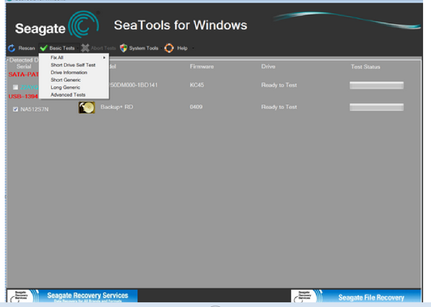Viewport: 431px width, 307px height.
Task: Choose Drive Information from the menu
Action: pyautogui.click(x=69, y=73)
